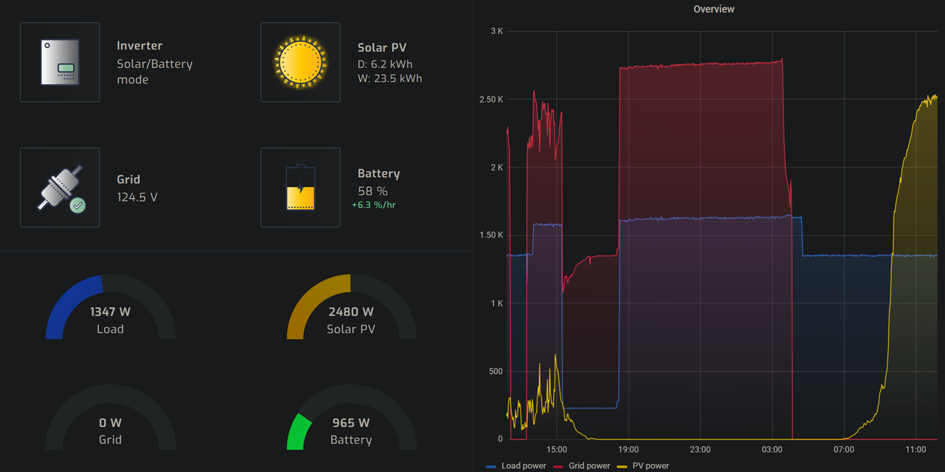Click the grid voltage 124.5 V value
945x472 pixels.
click(137, 197)
